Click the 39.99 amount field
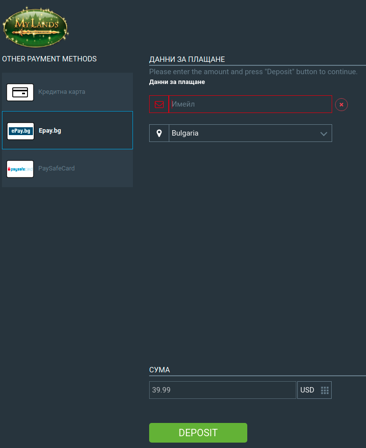Screen dimensions: 366x448 pos(223,390)
